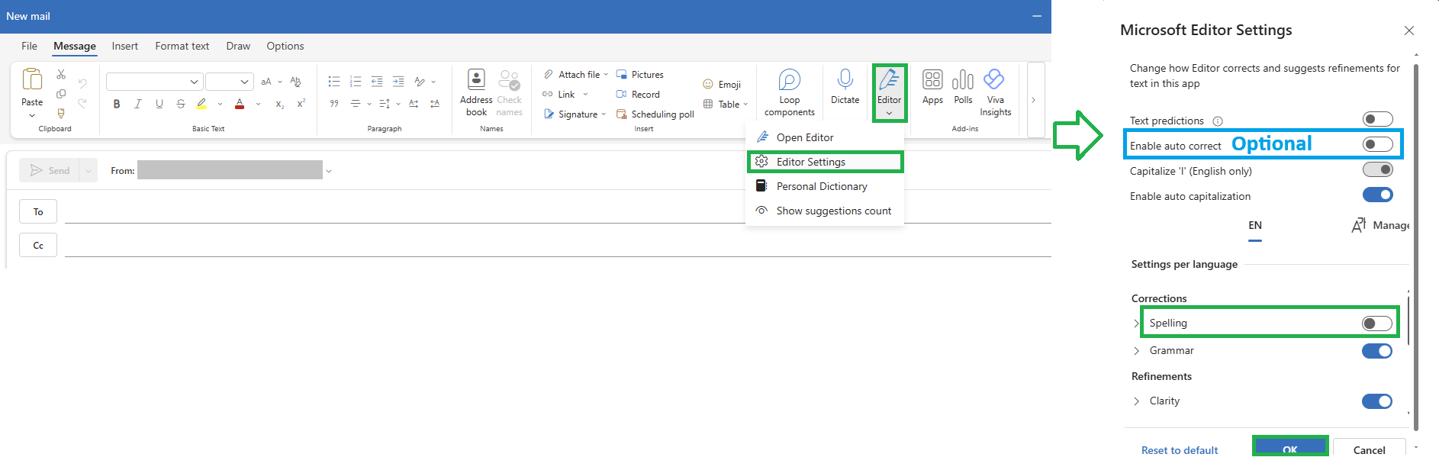Click the Record icon
This screenshot has width=1439, height=470.
(x=621, y=95)
